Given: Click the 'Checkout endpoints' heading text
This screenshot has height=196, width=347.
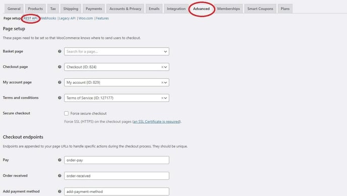Looking at the screenshot, I should pos(23,137).
